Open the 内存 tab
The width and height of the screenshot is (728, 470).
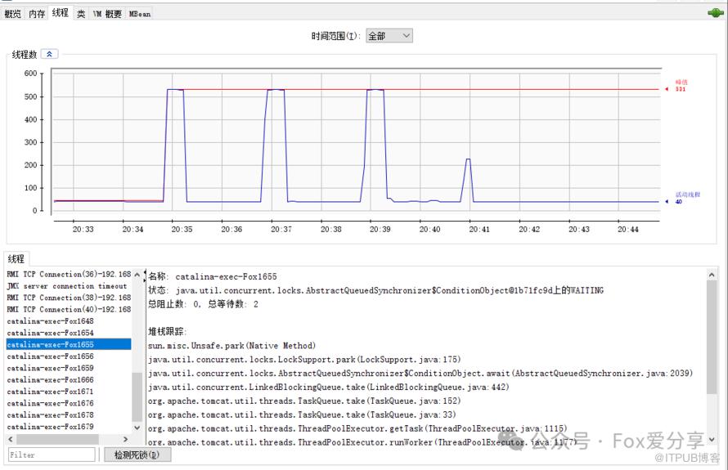coord(37,14)
